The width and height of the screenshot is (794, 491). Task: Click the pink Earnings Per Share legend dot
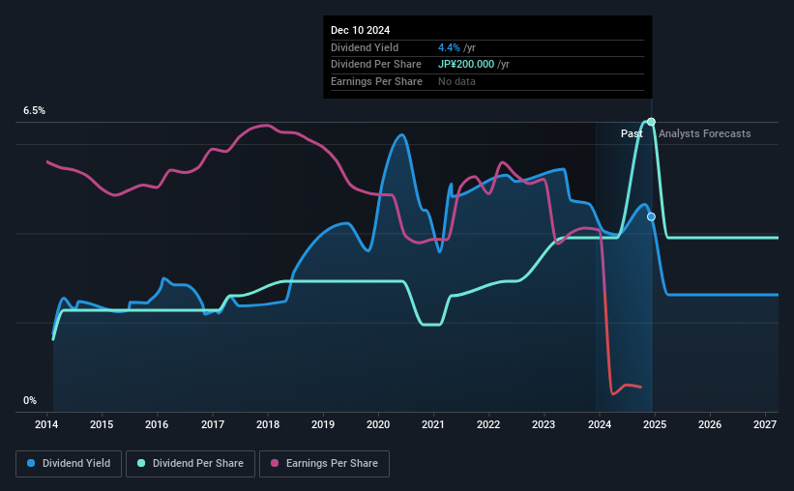(275, 463)
